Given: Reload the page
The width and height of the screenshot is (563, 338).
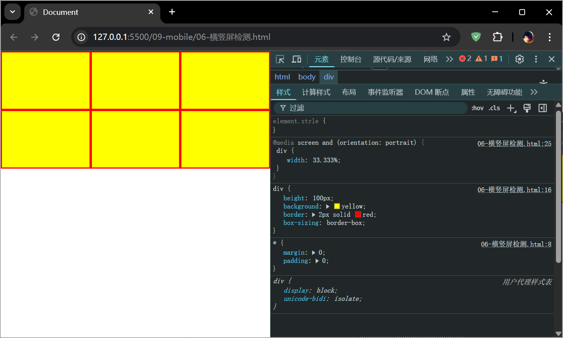Looking at the screenshot, I should pos(56,37).
